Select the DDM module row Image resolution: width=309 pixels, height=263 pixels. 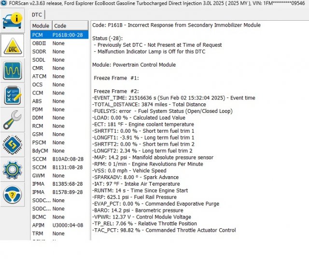(59, 118)
